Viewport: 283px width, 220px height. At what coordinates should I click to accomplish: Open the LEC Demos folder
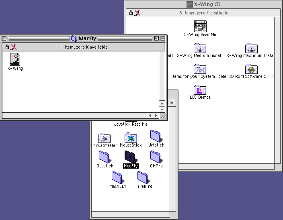(200, 90)
